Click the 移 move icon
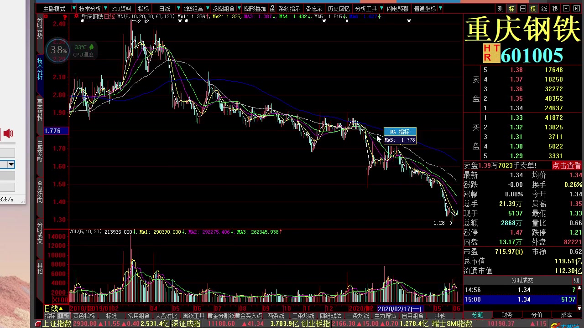 [x=555, y=9]
